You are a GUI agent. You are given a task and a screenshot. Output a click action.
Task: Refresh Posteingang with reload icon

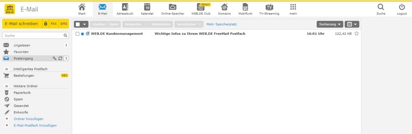click(60, 58)
